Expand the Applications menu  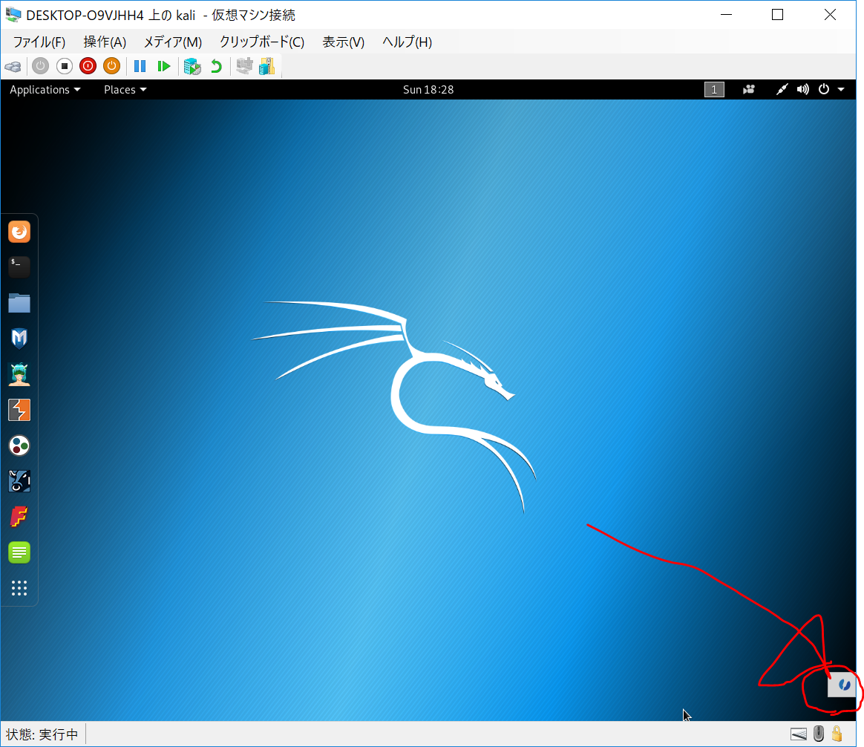(x=45, y=90)
